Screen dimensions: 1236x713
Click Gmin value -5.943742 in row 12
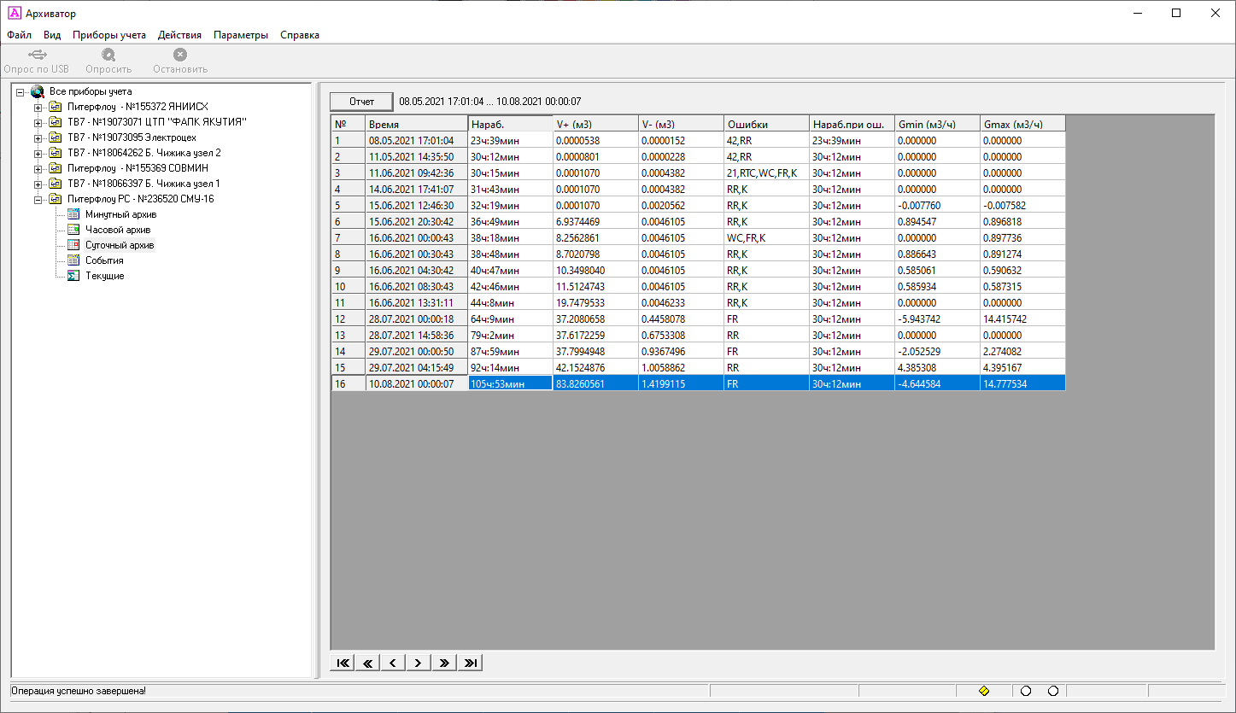point(938,319)
